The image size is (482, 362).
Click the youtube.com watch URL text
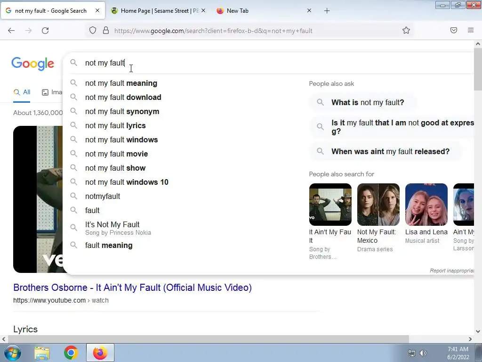pos(61,300)
